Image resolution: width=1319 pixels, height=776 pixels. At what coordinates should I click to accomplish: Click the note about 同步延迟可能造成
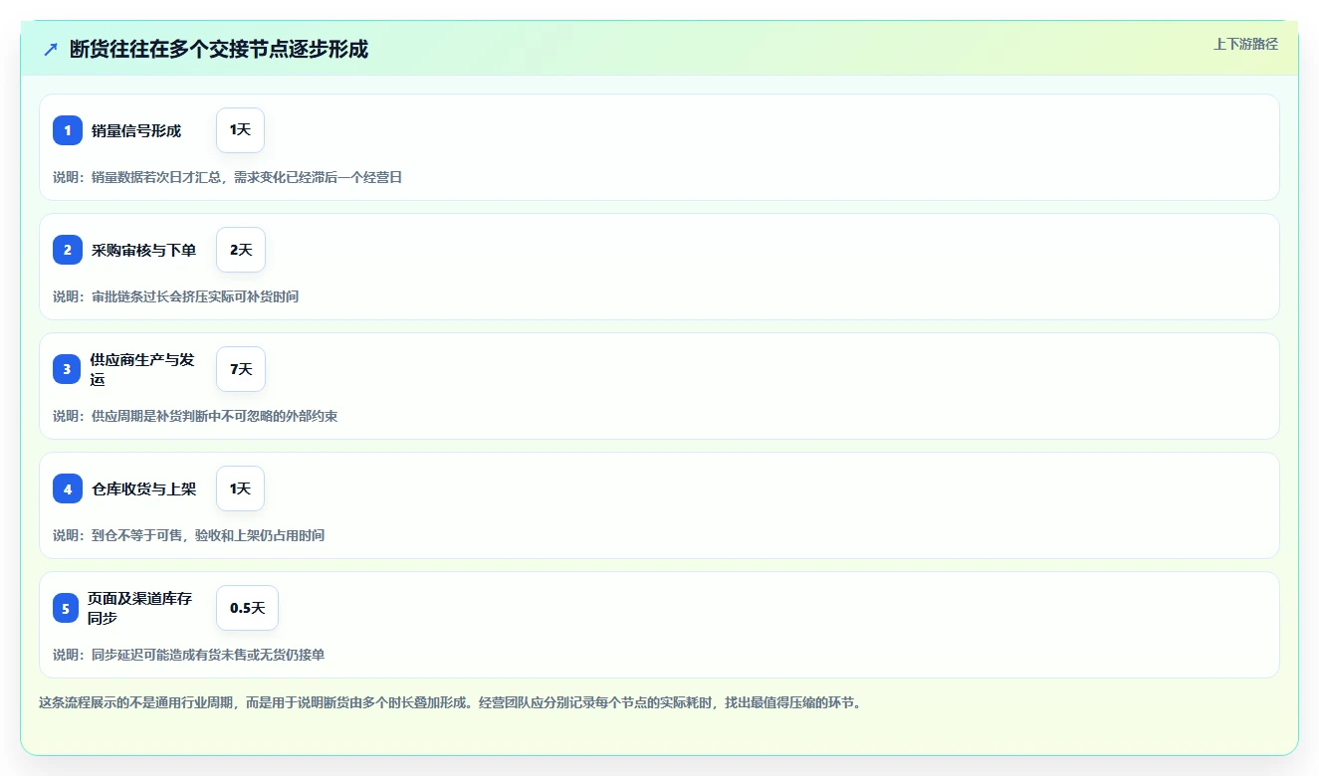[x=188, y=655]
